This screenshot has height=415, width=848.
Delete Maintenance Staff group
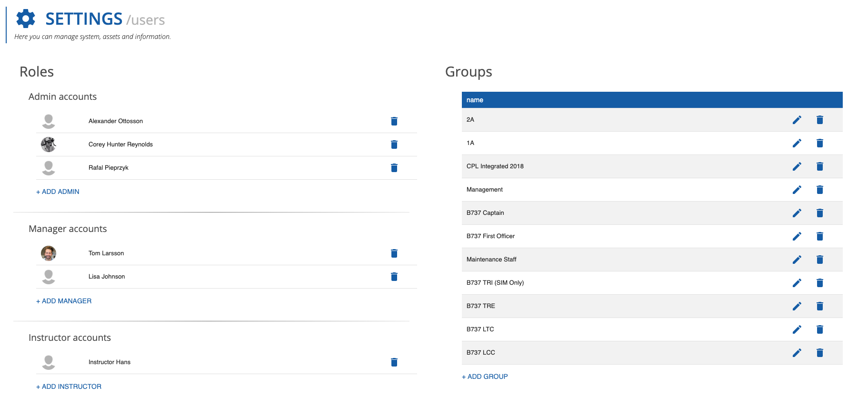click(x=820, y=260)
